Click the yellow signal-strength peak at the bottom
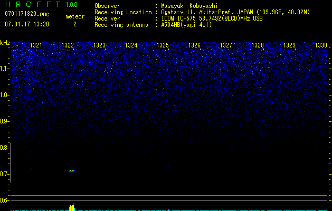This screenshot has width=332, height=211. 72,207
